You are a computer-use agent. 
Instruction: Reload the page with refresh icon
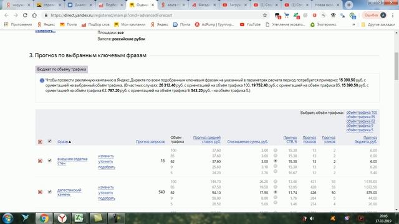click(25, 15)
